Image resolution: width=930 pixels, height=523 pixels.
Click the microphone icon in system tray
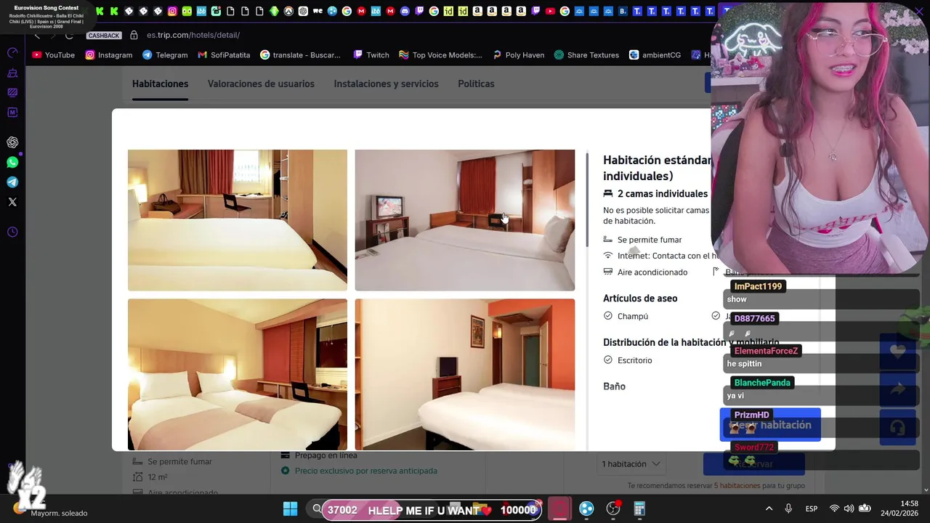pos(788,509)
